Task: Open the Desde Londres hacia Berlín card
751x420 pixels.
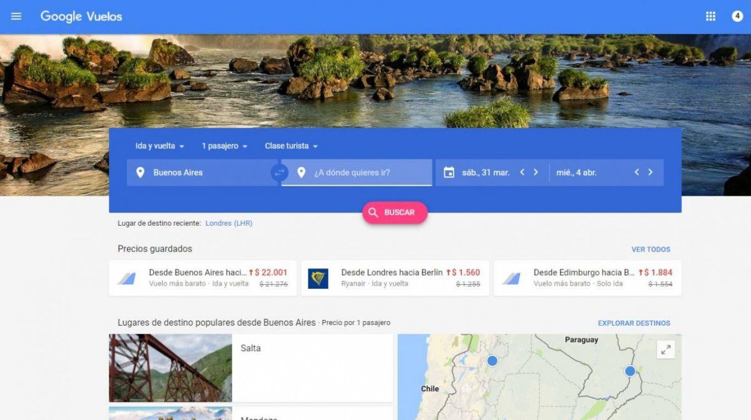Action: click(395, 278)
